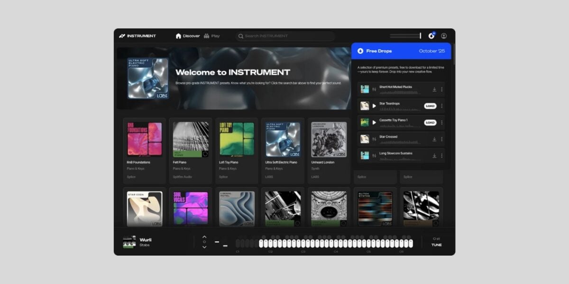
Task: Play the Cassette Toy Piano 1 preview
Action: point(374,122)
